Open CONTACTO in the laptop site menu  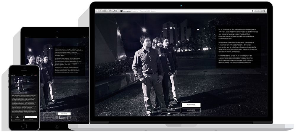(191, 110)
